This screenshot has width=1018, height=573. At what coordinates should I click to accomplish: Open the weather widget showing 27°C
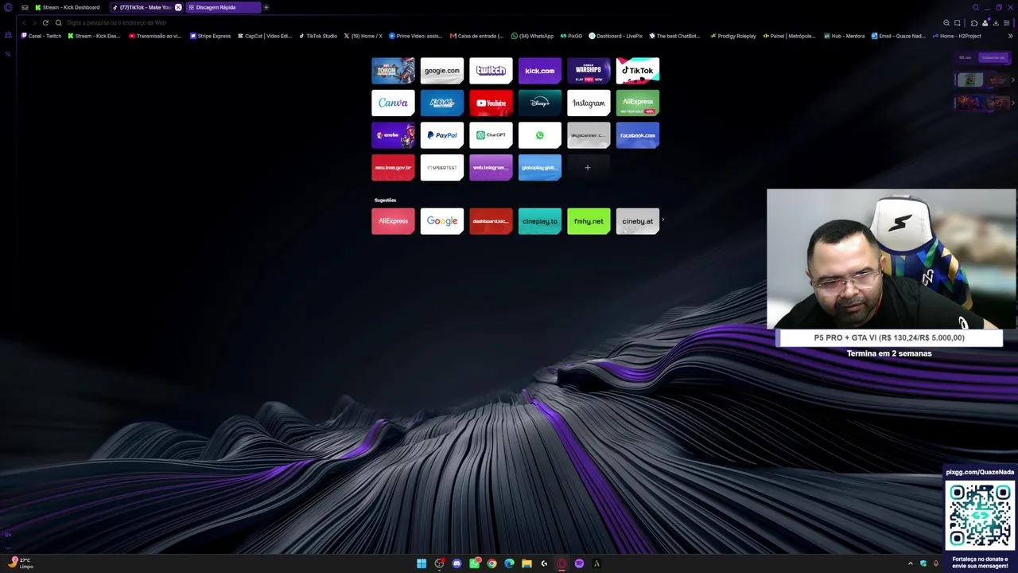point(21,563)
